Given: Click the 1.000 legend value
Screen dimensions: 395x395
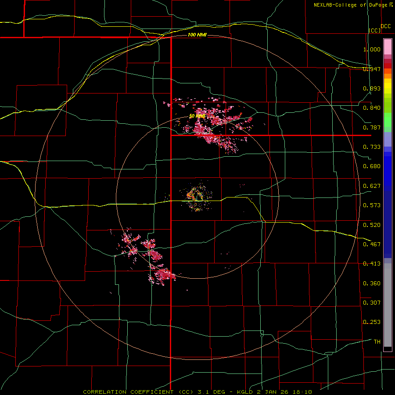Looking at the screenshot, I should pos(372,49).
